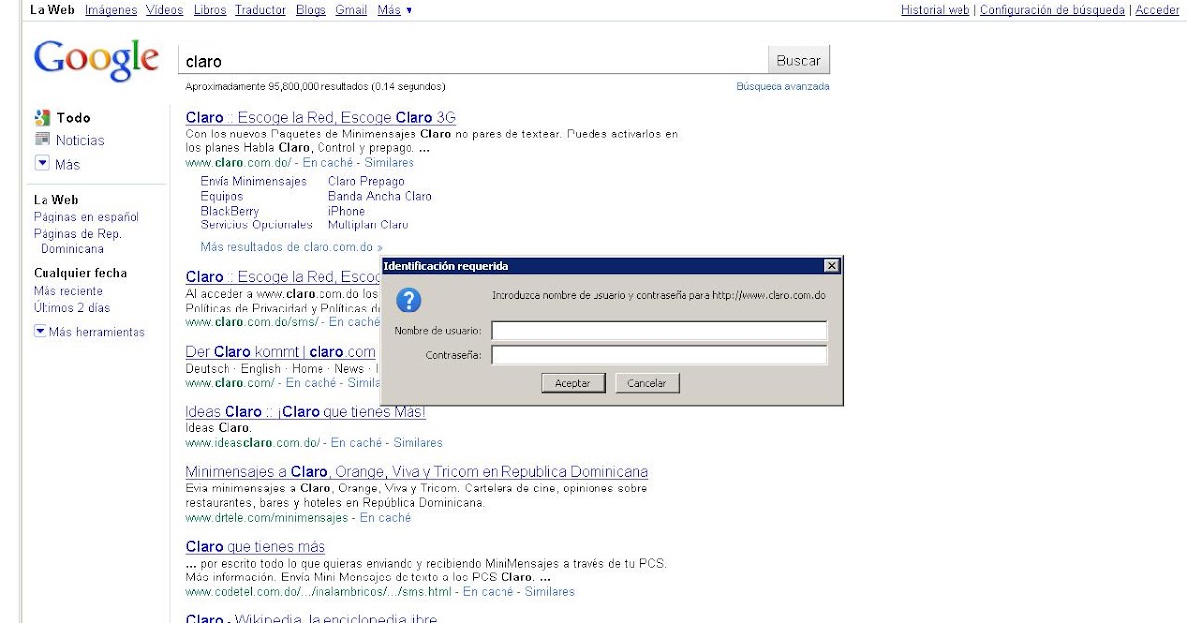
Task: Click the blue question mark dialog icon
Action: [409, 301]
